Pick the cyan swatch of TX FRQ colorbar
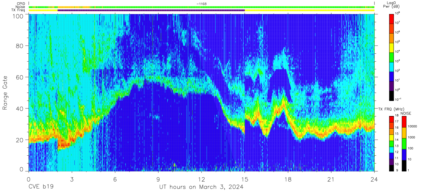 tap(392, 150)
